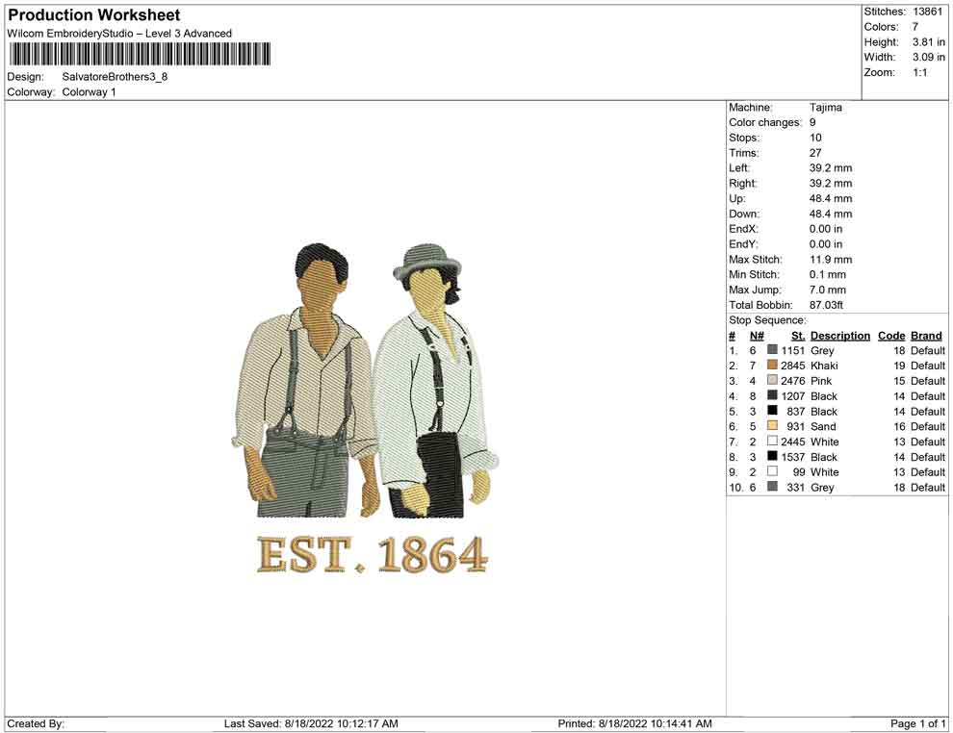Click the Height value '3.81 in'
The image size is (953, 733).
coord(929,42)
